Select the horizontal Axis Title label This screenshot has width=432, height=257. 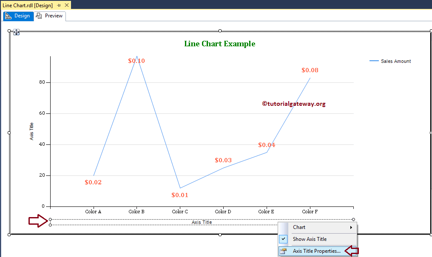coord(202,222)
